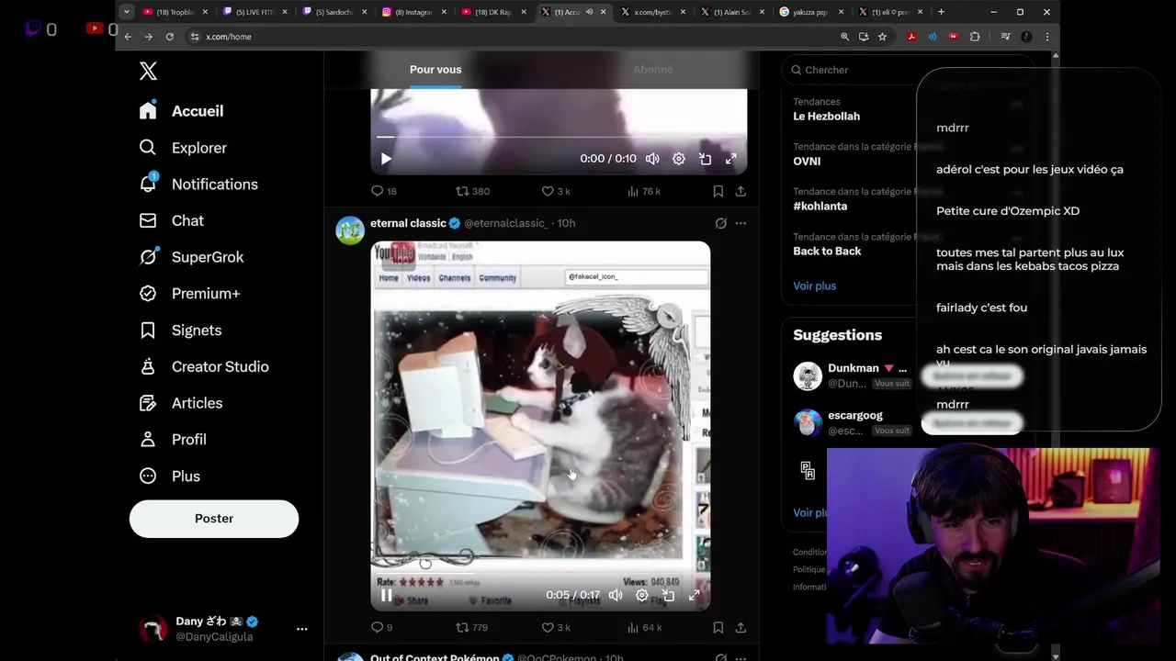Click the Poster button
1176x661 pixels.
[214, 519]
